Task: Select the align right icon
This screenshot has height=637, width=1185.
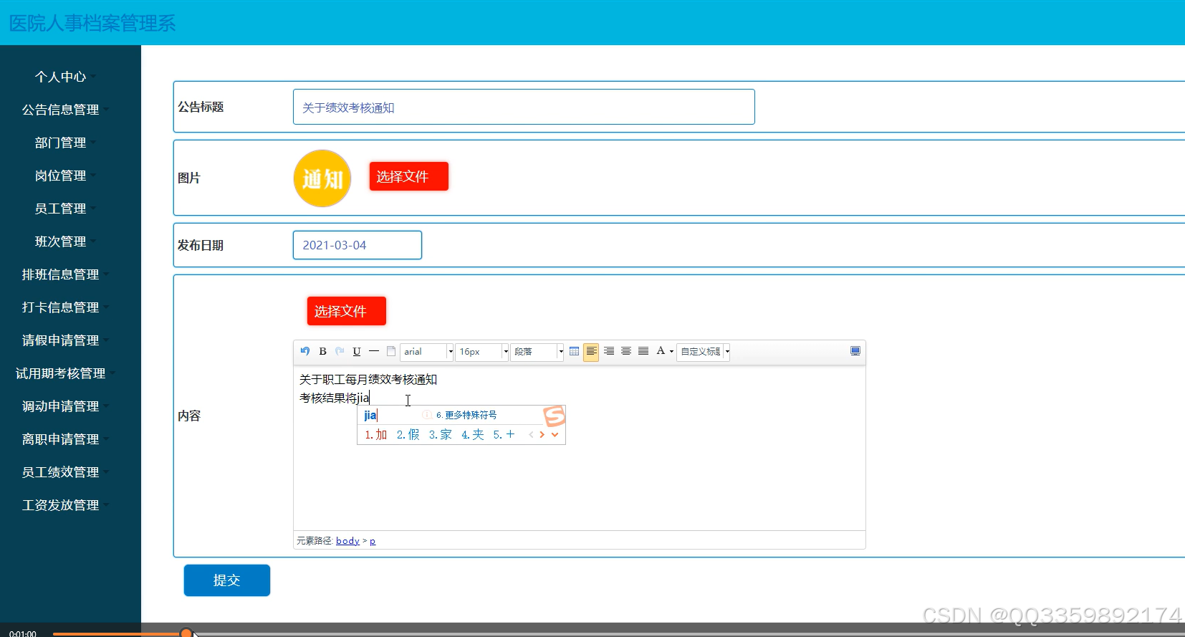Action: pyautogui.click(x=609, y=351)
